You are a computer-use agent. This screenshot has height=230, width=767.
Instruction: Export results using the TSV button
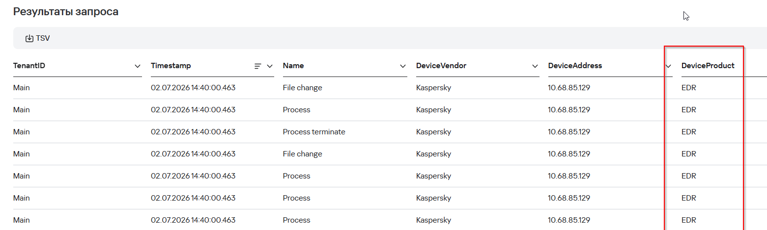tap(38, 38)
